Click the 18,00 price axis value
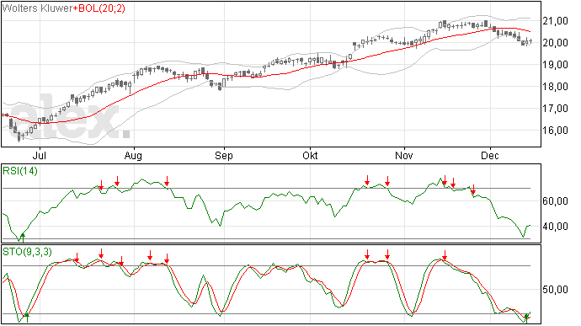581x326 pixels. (x=556, y=87)
